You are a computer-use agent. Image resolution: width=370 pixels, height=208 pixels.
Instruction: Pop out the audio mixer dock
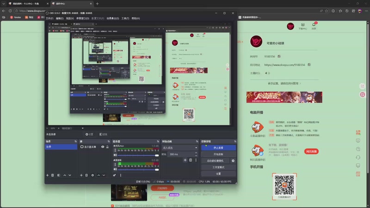click(x=158, y=141)
